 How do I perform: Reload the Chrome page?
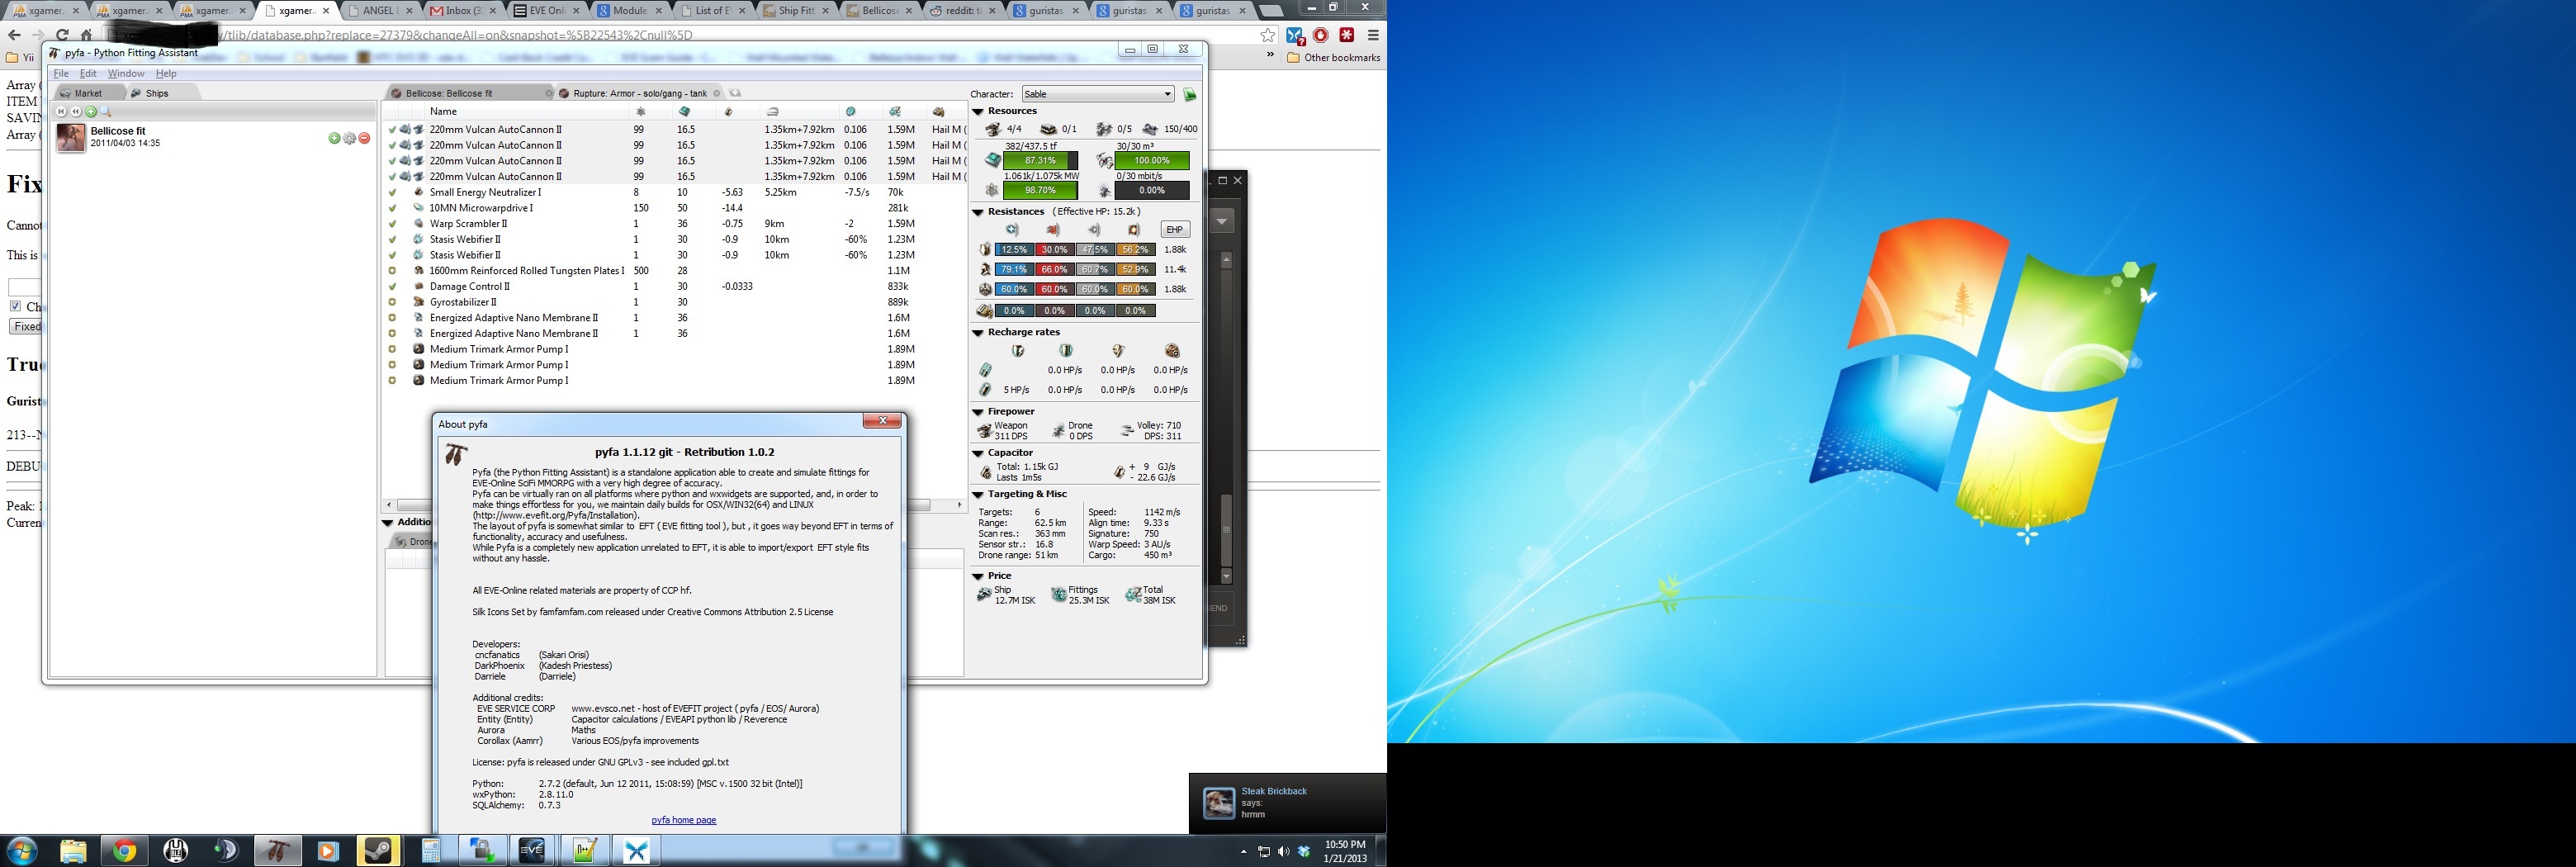click(62, 35)
